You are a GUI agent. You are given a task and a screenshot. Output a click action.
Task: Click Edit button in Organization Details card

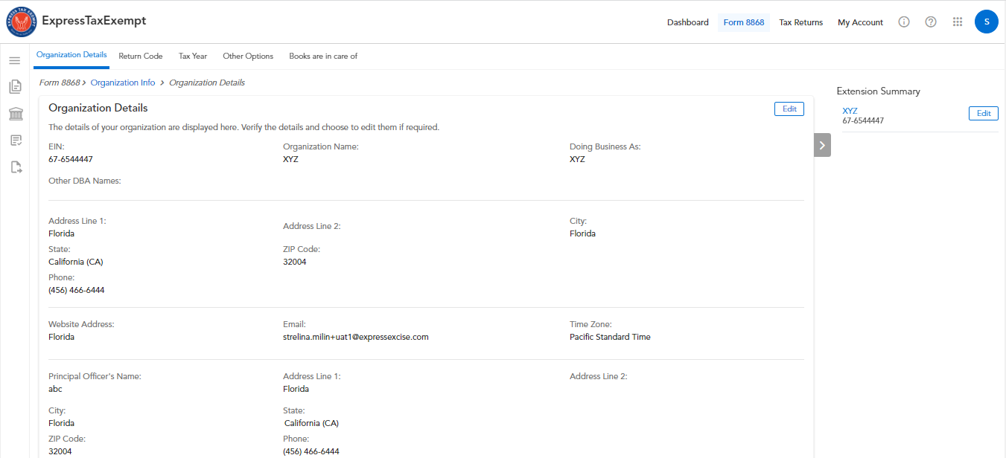789,109
